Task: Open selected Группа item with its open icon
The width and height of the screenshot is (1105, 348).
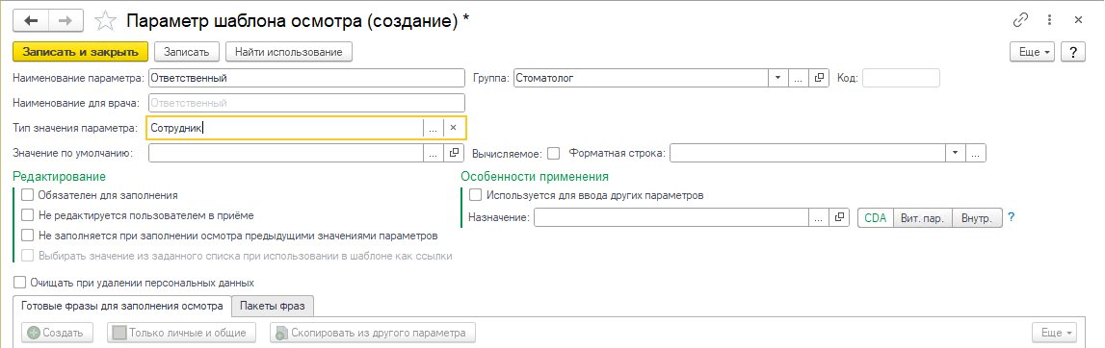Action: click(x=819, y=78)
